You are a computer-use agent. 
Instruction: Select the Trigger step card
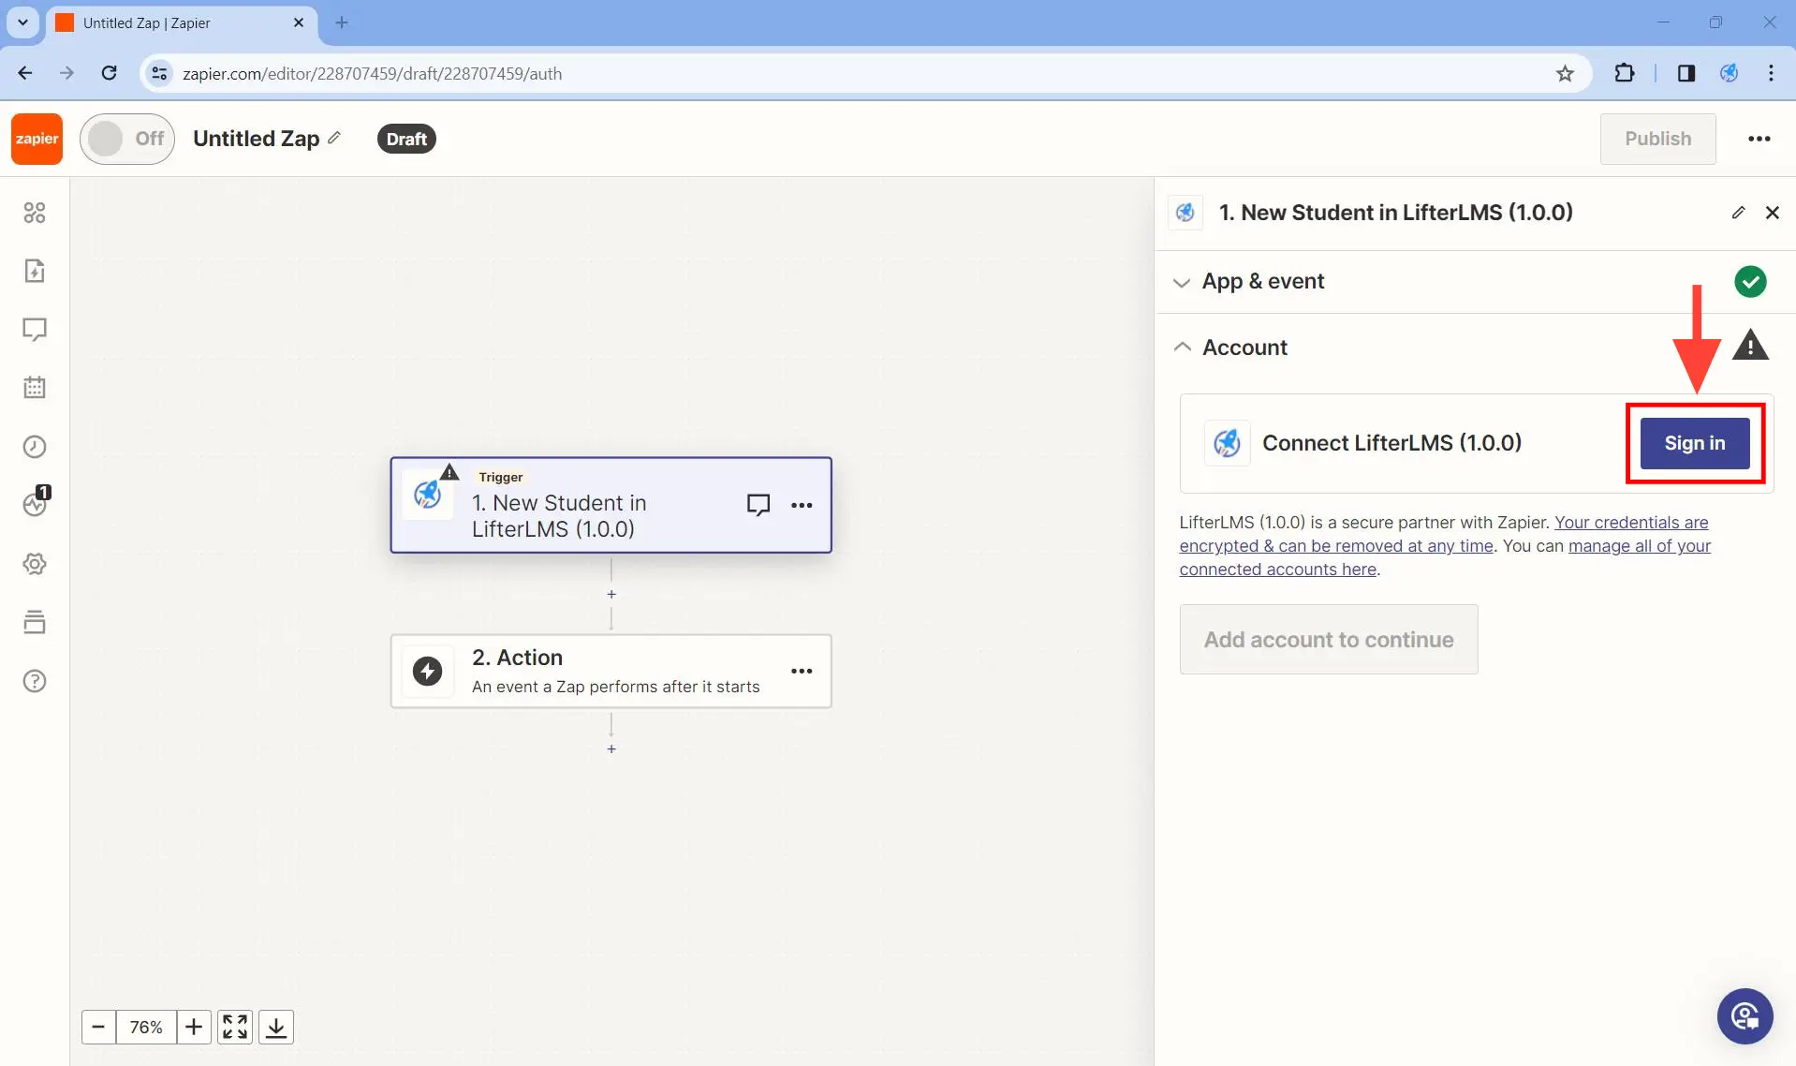611,505
